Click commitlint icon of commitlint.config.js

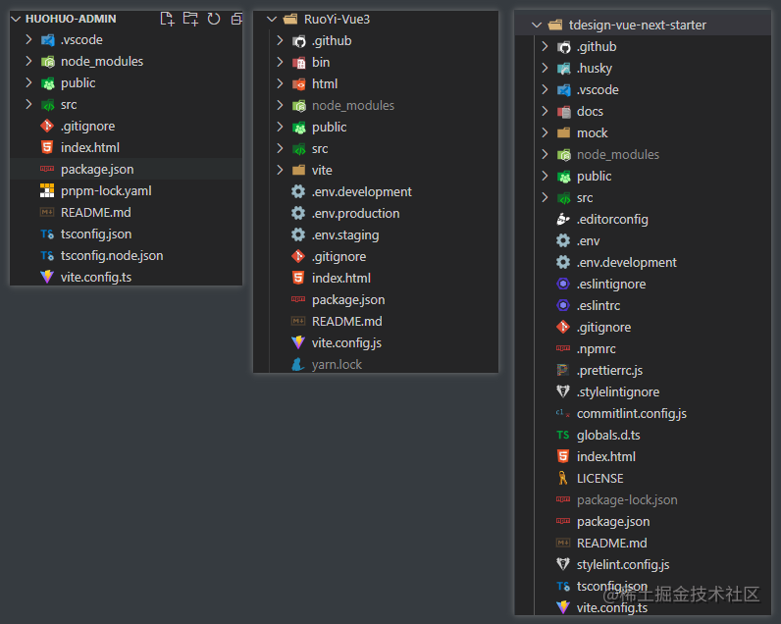tap(563, 413)
